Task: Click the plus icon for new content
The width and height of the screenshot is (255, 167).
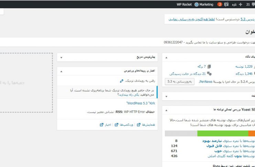Action: (240, 4)
